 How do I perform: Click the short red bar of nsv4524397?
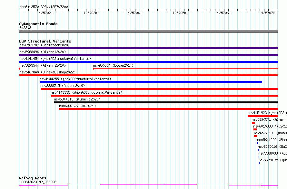pos(256,136)
